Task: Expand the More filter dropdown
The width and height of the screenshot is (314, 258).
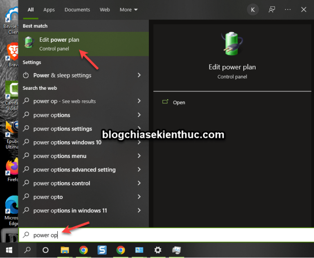Action: pyautogui.click(x=128, y=9)
